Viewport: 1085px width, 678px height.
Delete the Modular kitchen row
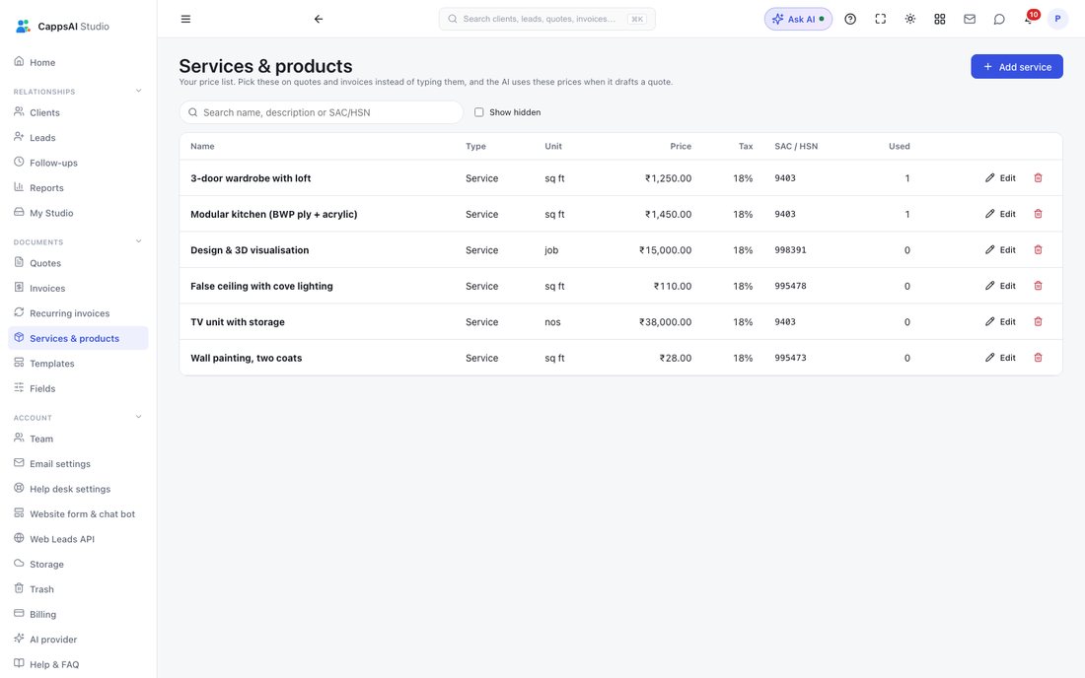click(x=1038, y=214)
